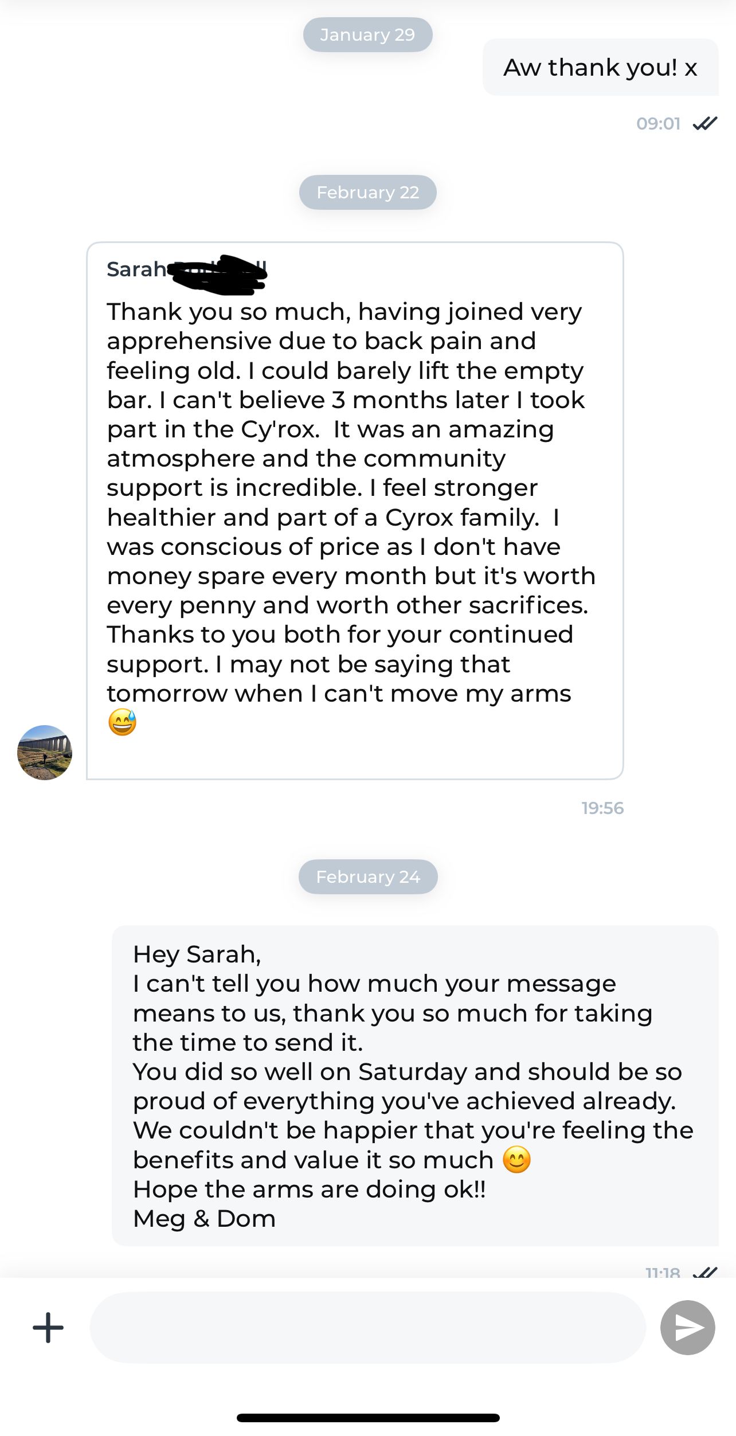
Task: Tap the February 22 date pill
Action: point(367,193)
